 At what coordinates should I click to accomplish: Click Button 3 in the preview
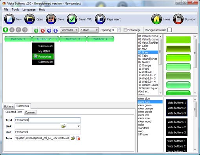coord(73,39)
